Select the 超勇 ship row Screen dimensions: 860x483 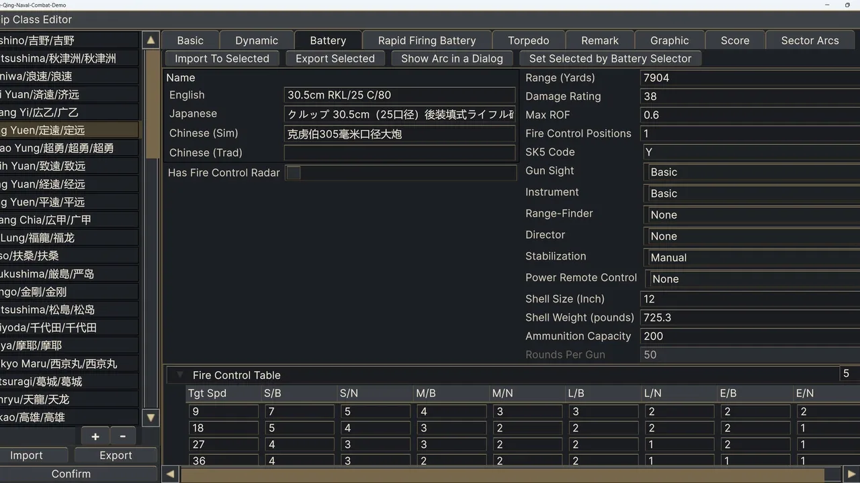tap(69, 148)
